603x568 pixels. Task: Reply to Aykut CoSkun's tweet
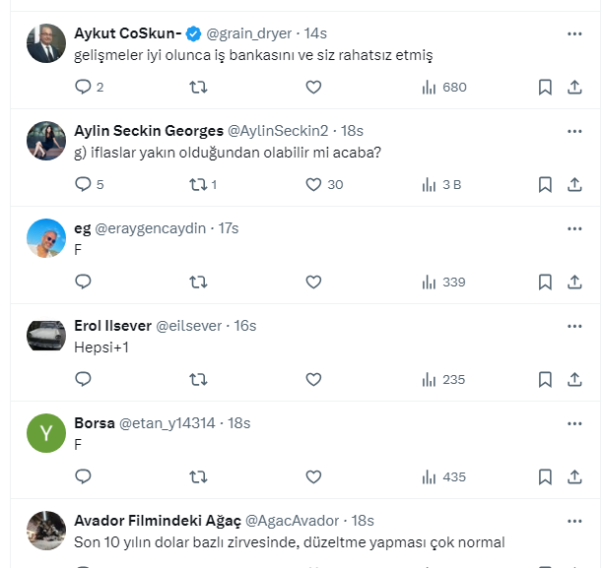[x=84, y=88]
